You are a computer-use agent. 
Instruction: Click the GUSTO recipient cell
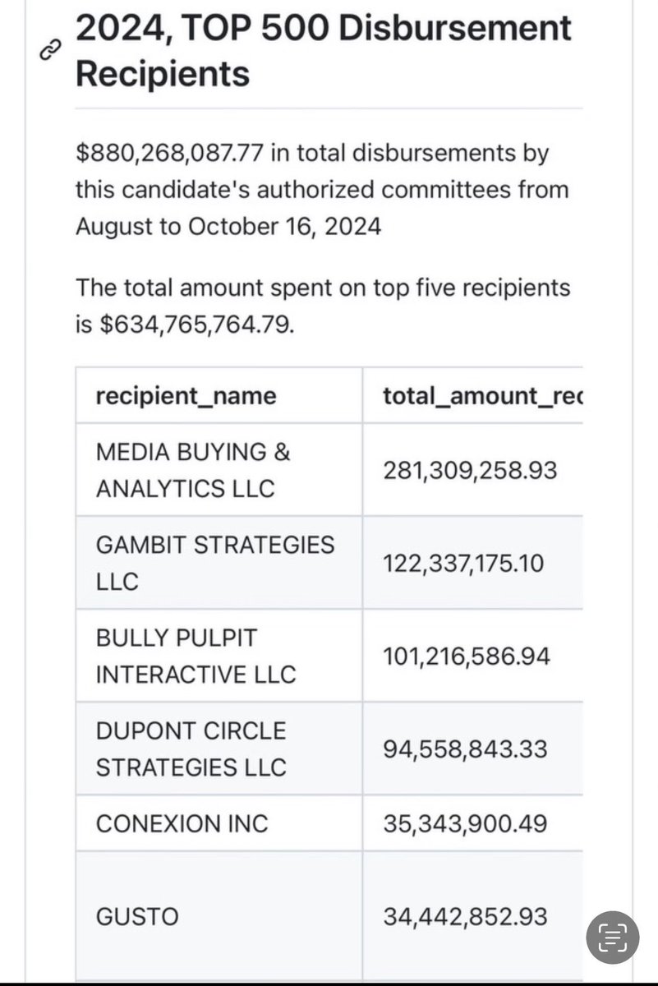coord(219,916)
